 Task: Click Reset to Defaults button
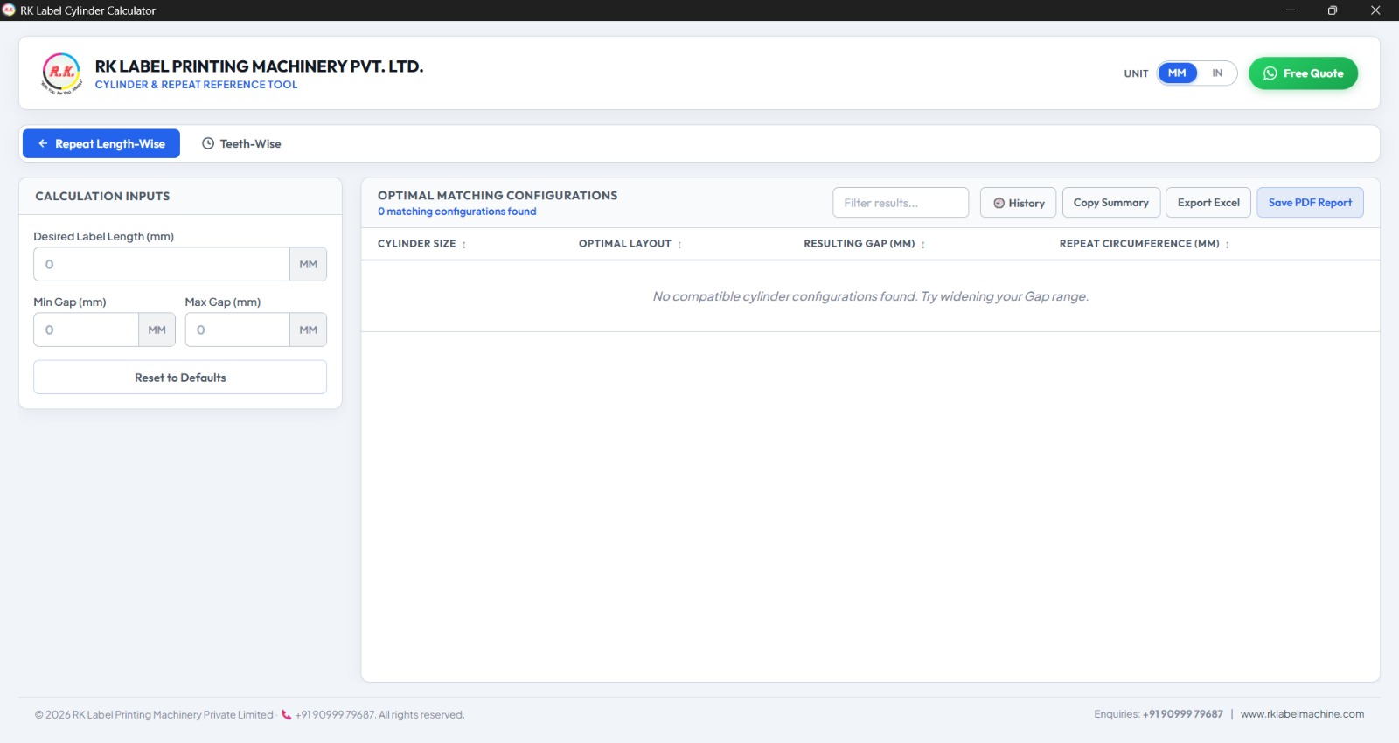pos(180,378)
